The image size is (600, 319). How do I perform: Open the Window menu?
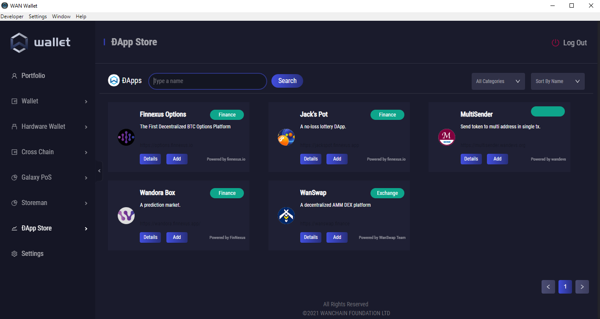click(61, 17)
